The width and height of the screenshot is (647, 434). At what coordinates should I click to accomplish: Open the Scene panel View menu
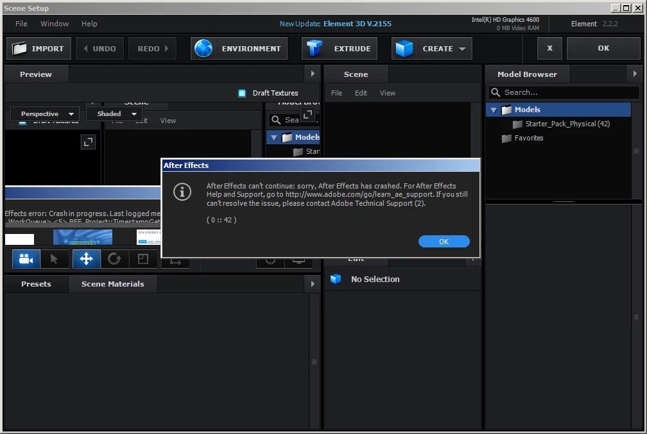tap(388, 93)
